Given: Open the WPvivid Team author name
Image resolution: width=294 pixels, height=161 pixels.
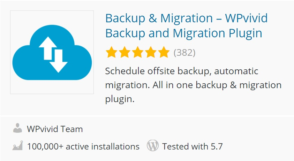Looking at the screenshot, I should [x=55, y=129].
